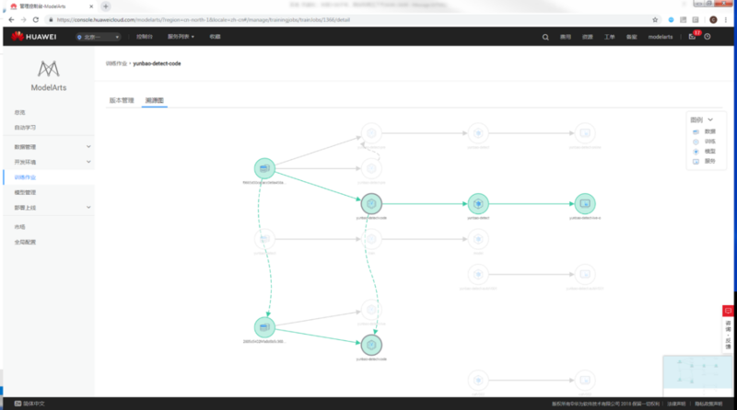Click the 模型 legend entry

[704, 152]
